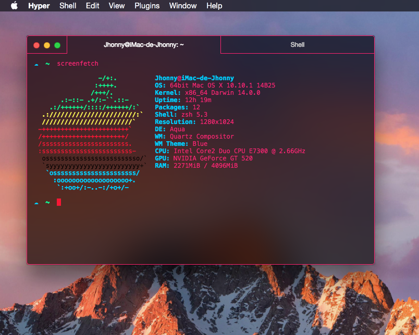Viewport: 419px width, 335px height.
Task: Minimize Hyper window with yellow button
Action: [47, 45]
